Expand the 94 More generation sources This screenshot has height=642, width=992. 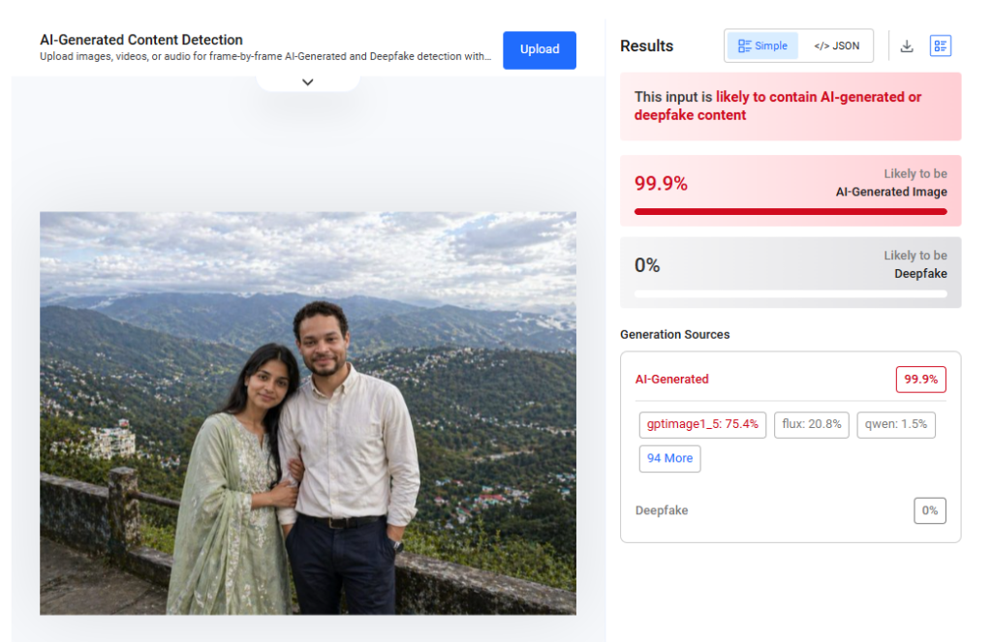669,458
